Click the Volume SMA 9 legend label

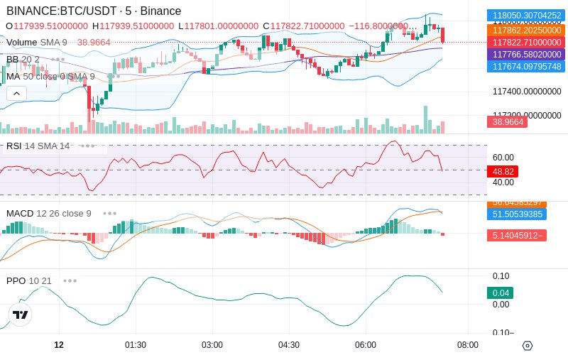click(x=37, y=43)
